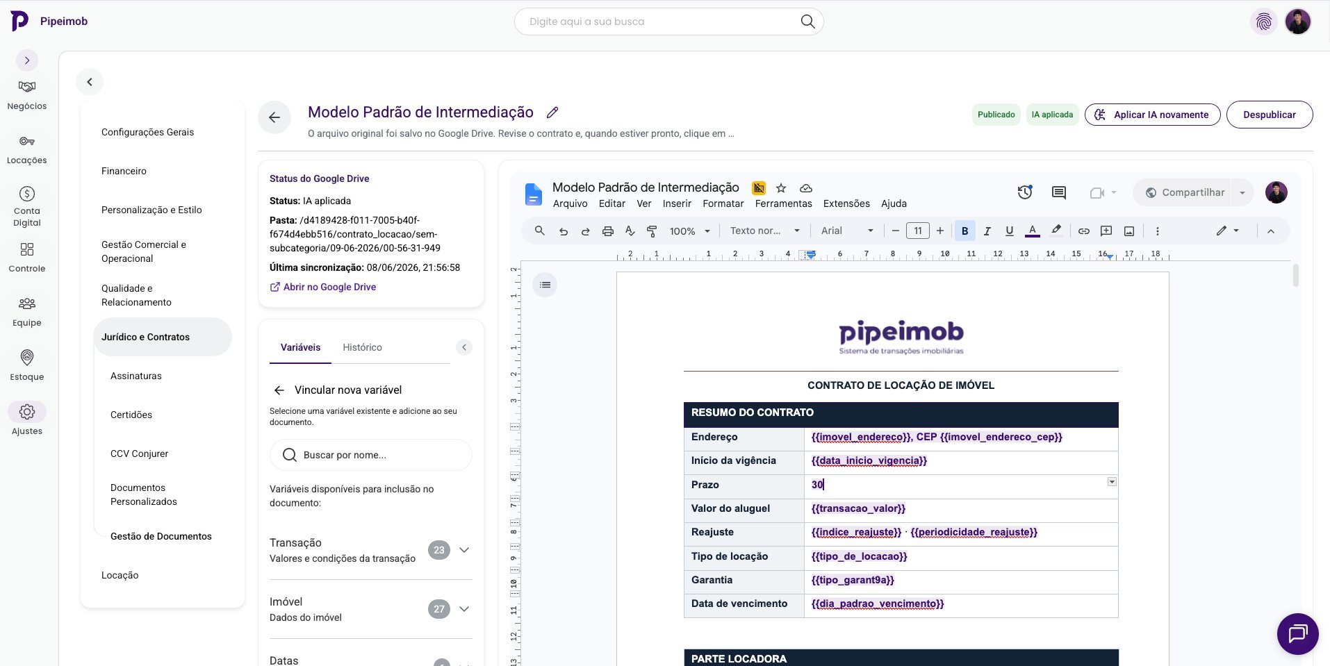Open Ajustes gear icon

[x=26, y=412]
